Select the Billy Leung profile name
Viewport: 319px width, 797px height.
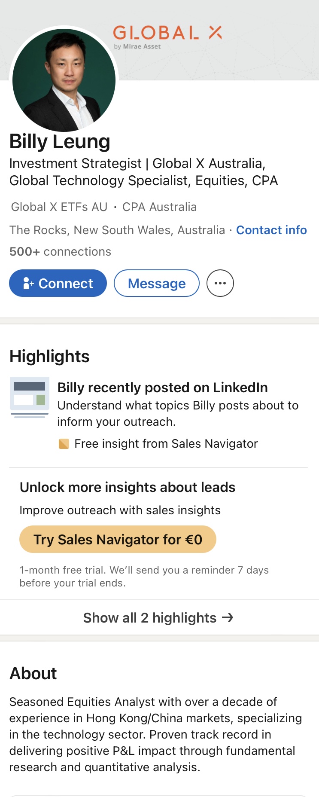coord(60,141)
